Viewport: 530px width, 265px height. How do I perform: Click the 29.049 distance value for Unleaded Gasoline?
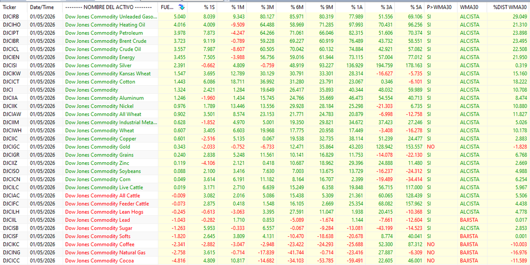tap(520, 16)
